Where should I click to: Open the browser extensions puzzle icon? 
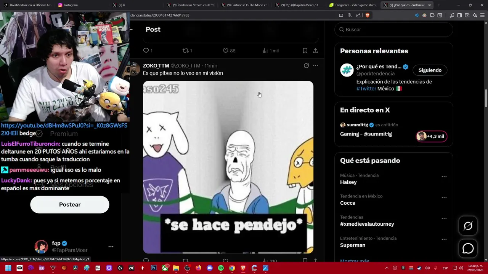pyautogui.click(x=432, y=15)
